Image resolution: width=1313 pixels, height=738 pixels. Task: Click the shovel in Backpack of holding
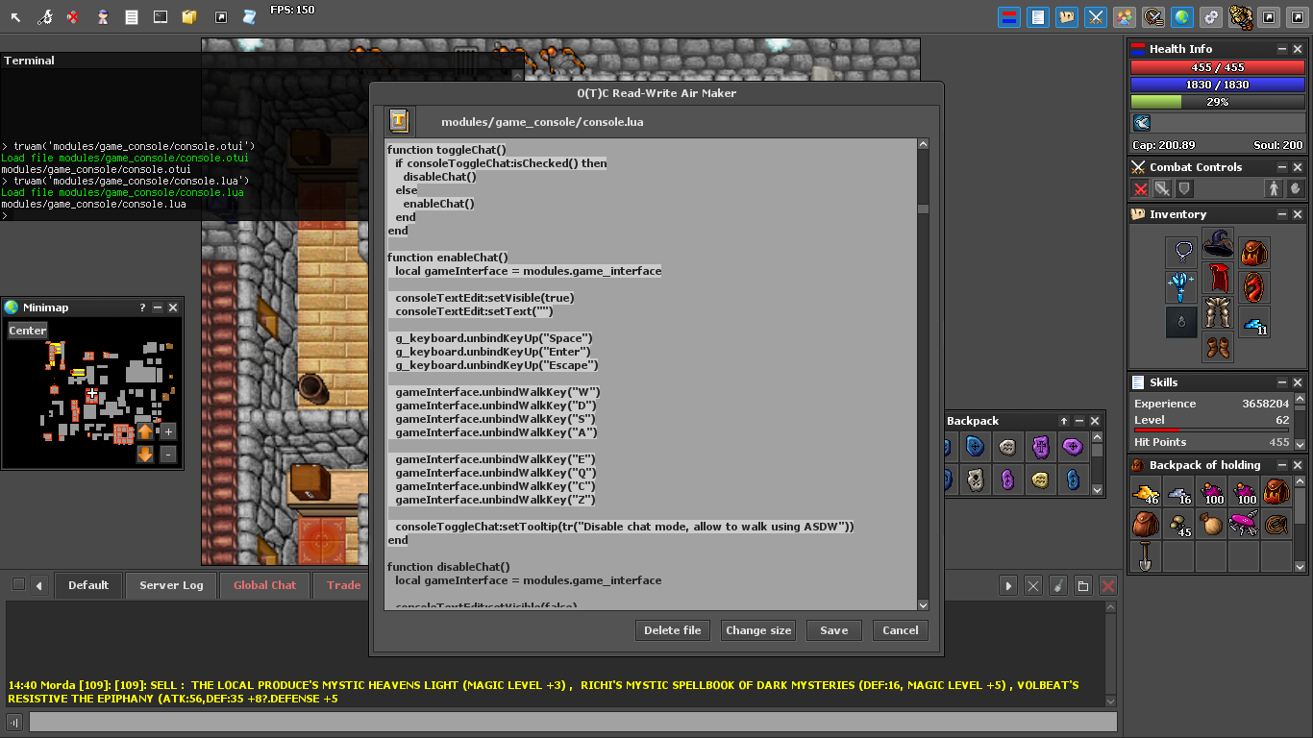1147,555
